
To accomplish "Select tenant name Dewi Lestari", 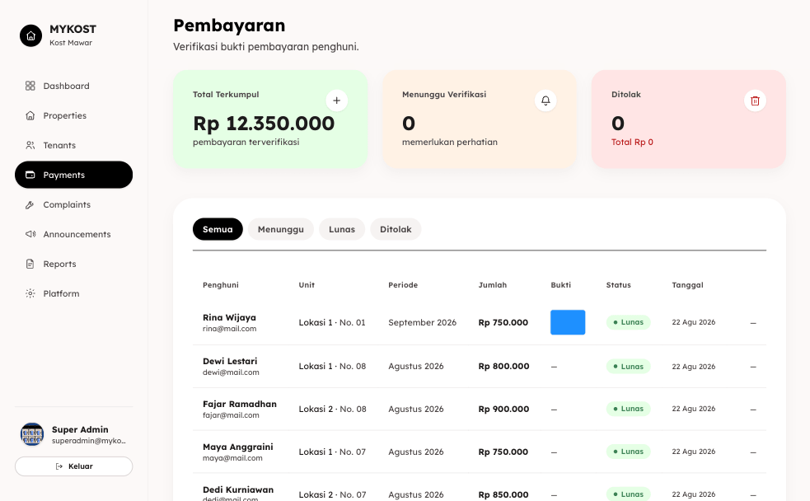I will coord(230,361).
